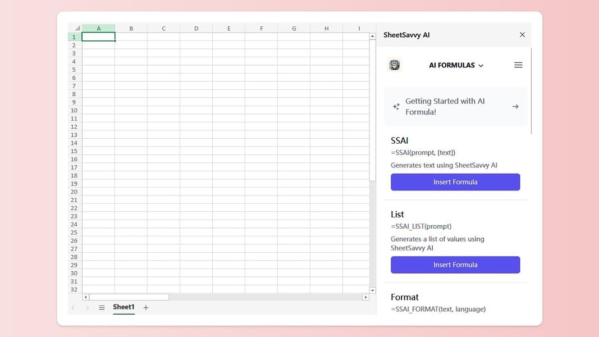Screen dimensions: 599x337
Task: Add a new sheet with plus icon
Action: click(x=145, y=308)
